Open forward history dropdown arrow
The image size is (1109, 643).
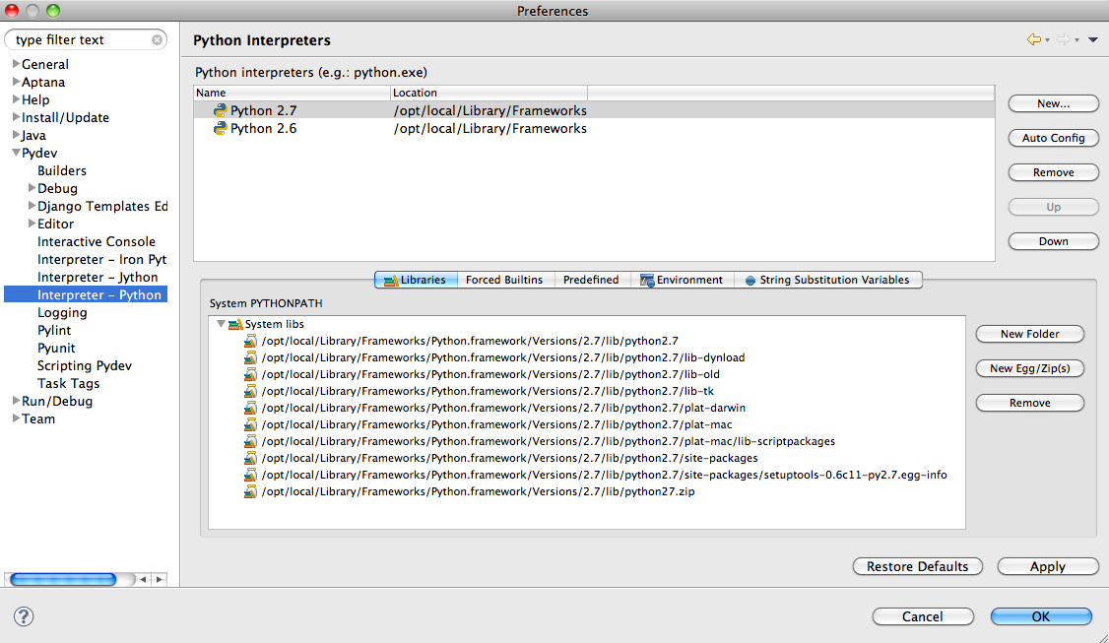1076,40
